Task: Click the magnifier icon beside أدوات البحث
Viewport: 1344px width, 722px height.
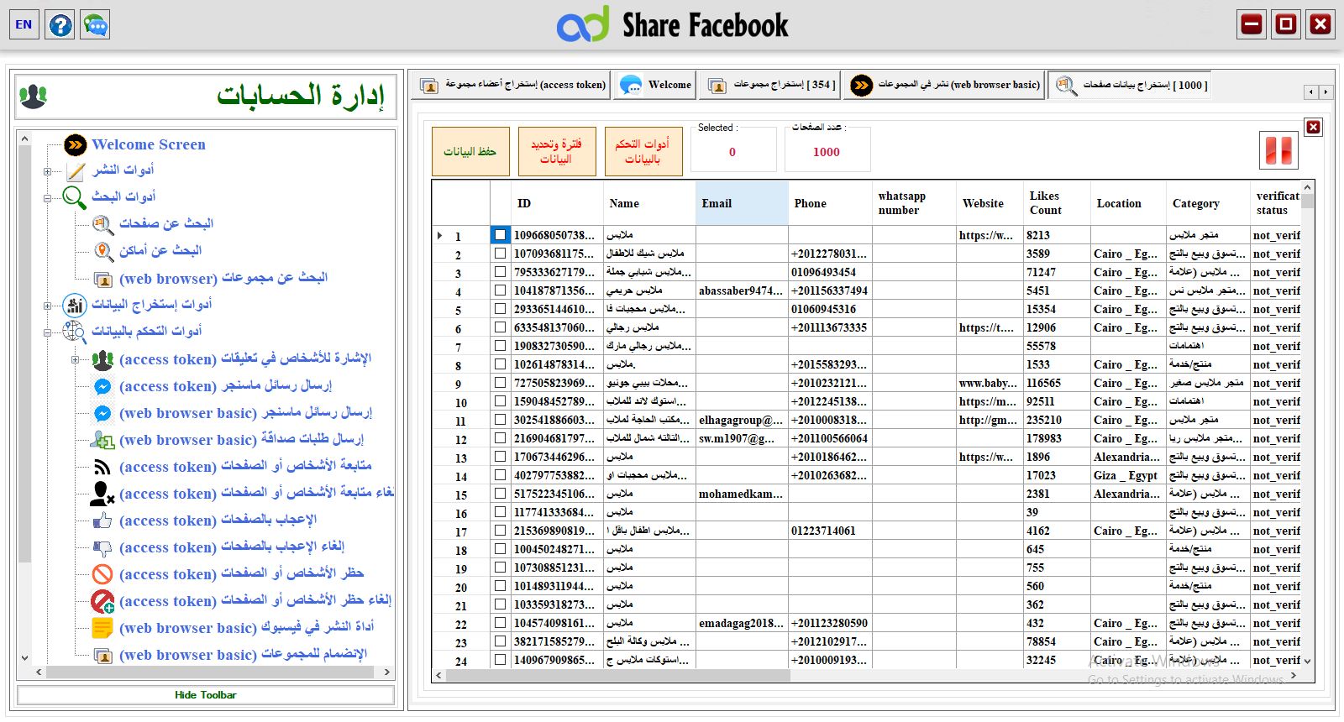Action: point(75,197)
